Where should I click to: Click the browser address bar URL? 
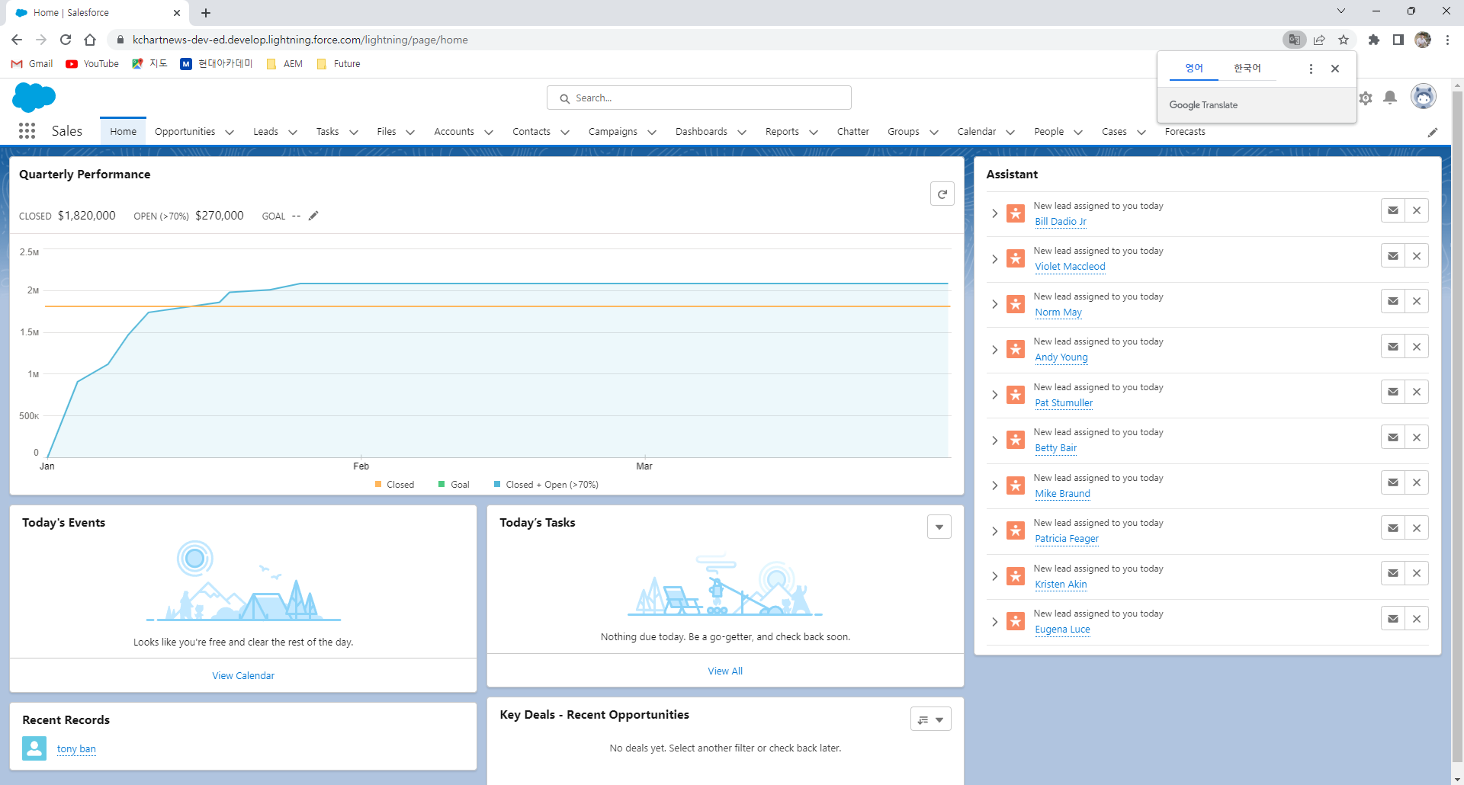[x=300, y=40]
